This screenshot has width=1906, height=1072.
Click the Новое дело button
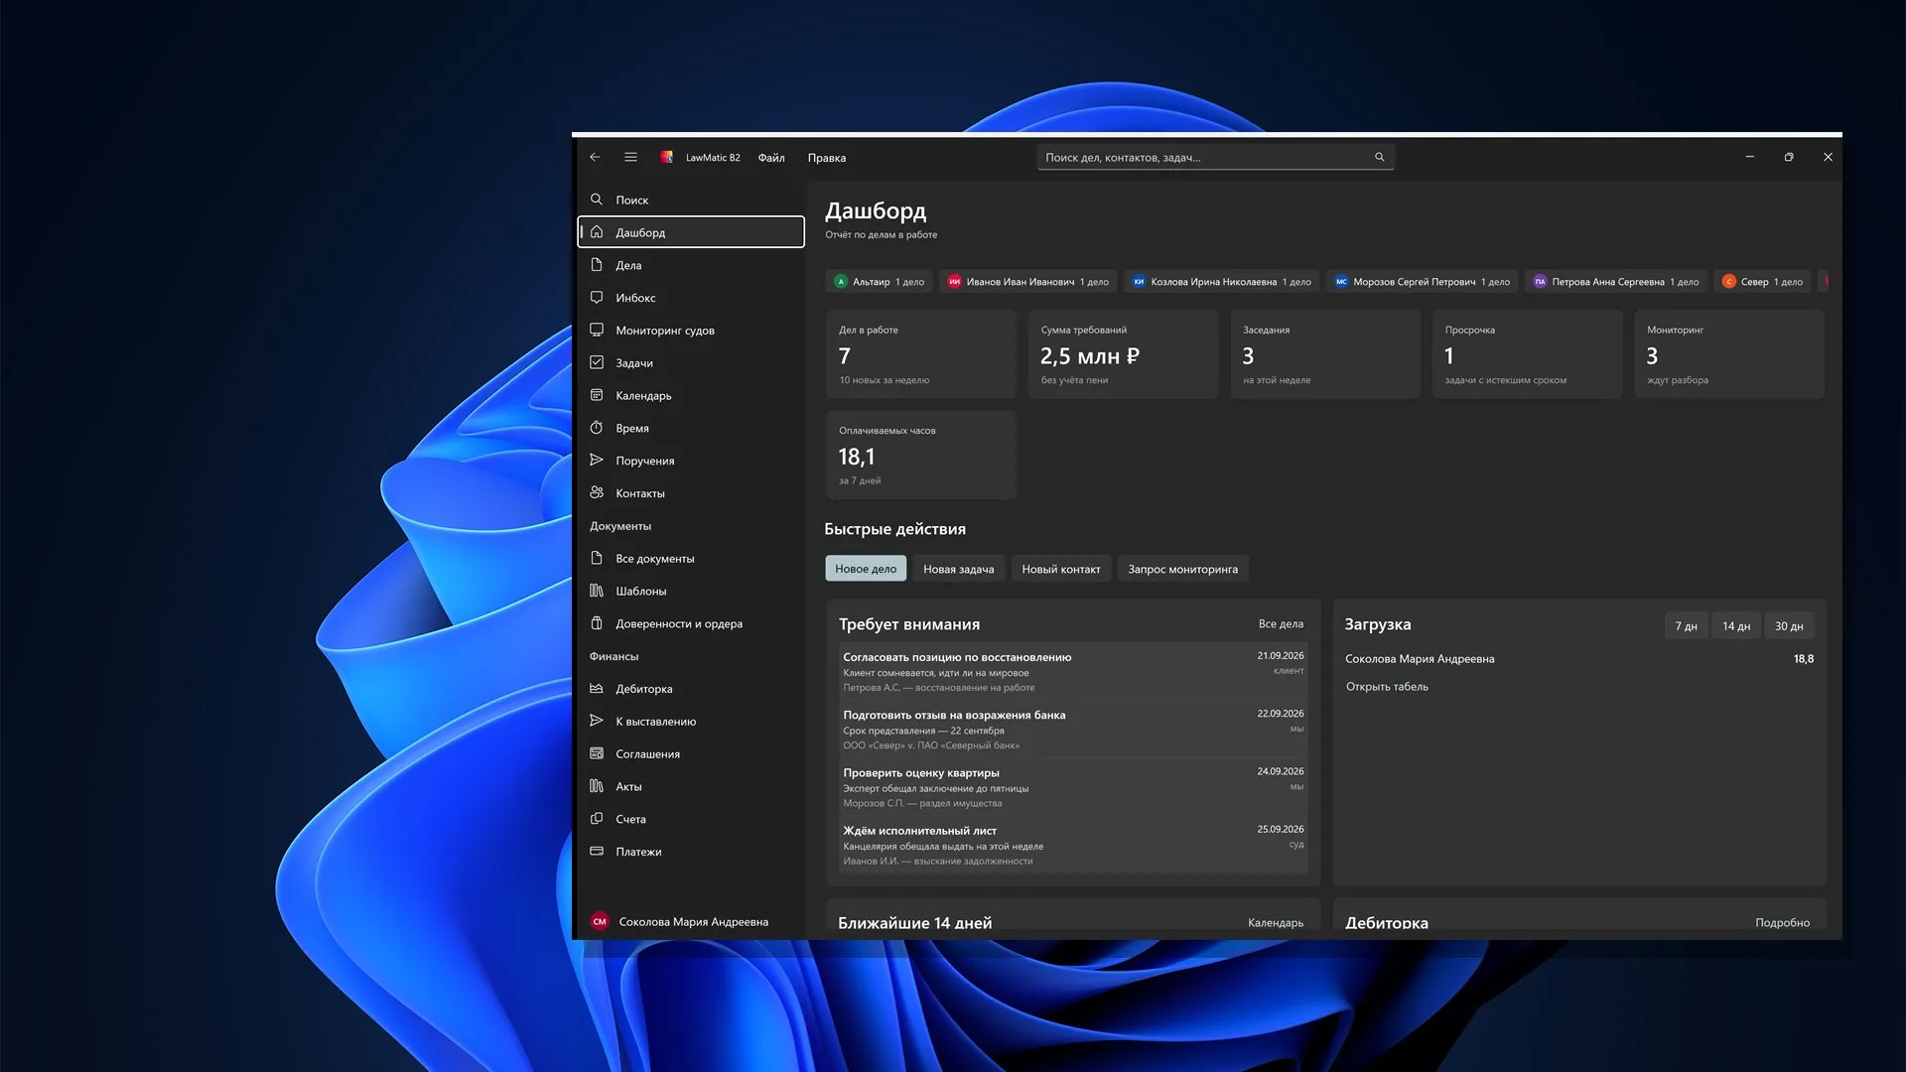click(866, 569)
